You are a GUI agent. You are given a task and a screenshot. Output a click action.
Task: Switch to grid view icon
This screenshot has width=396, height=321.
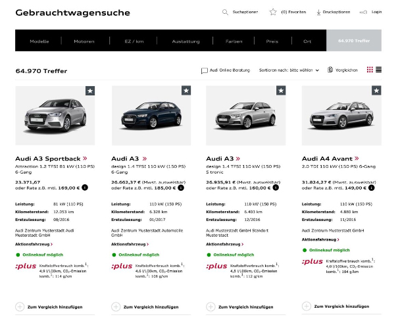click(x=370, y=70)
